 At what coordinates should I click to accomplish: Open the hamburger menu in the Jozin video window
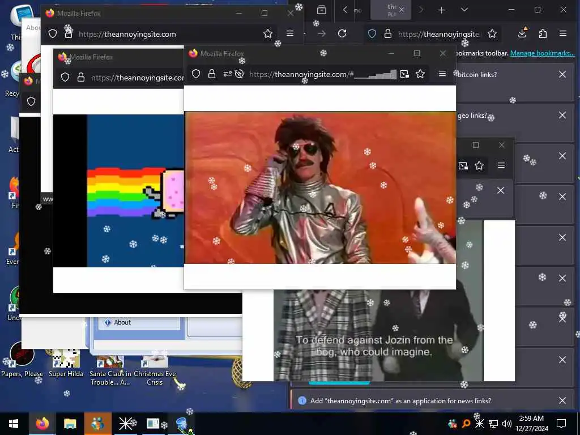point(442,74)
